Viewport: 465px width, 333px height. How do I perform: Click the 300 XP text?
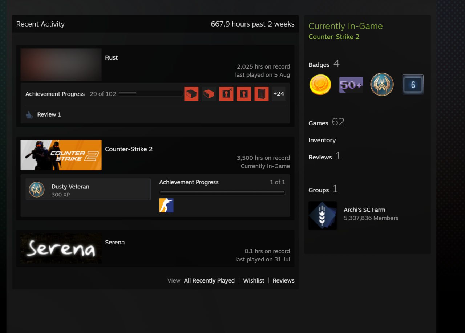pos(61,195)
